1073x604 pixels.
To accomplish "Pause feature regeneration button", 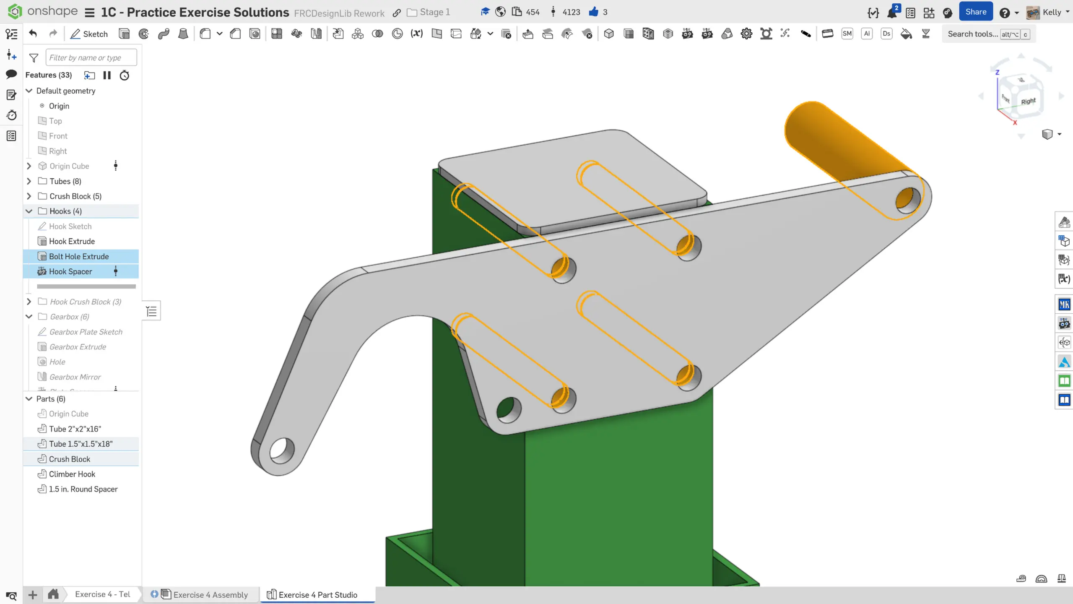I will point(107,75).
